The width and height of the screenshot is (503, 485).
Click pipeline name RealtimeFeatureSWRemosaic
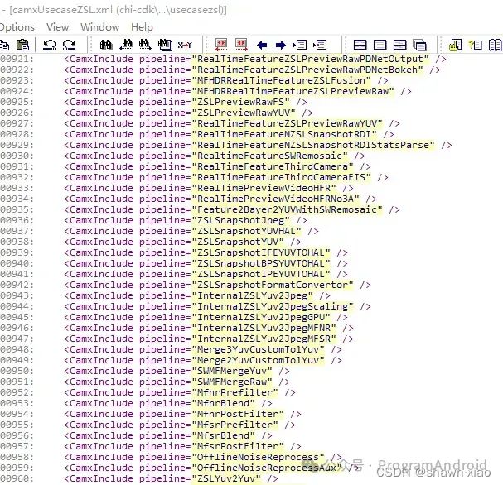269,156
